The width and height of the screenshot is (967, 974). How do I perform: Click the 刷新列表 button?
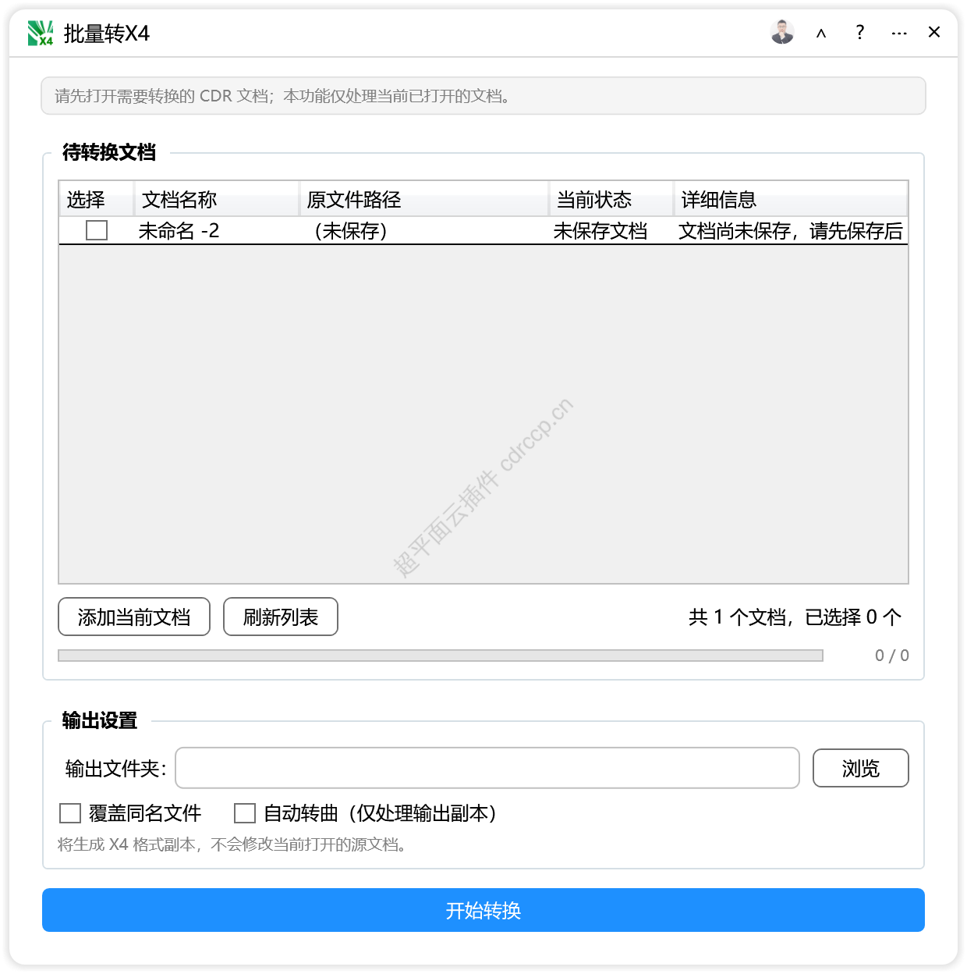(281, 617)
